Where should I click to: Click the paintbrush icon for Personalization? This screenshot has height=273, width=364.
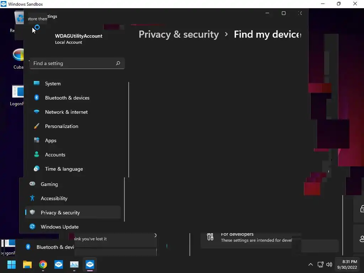coord(37,126)
